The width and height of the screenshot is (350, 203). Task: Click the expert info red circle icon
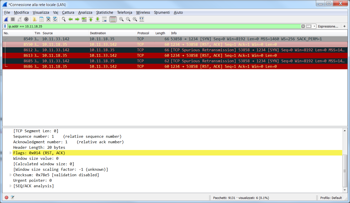[x=7, y=197]
